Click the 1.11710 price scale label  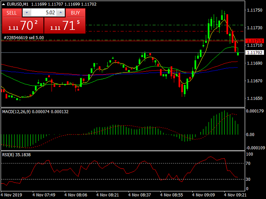tap(255, 45)
